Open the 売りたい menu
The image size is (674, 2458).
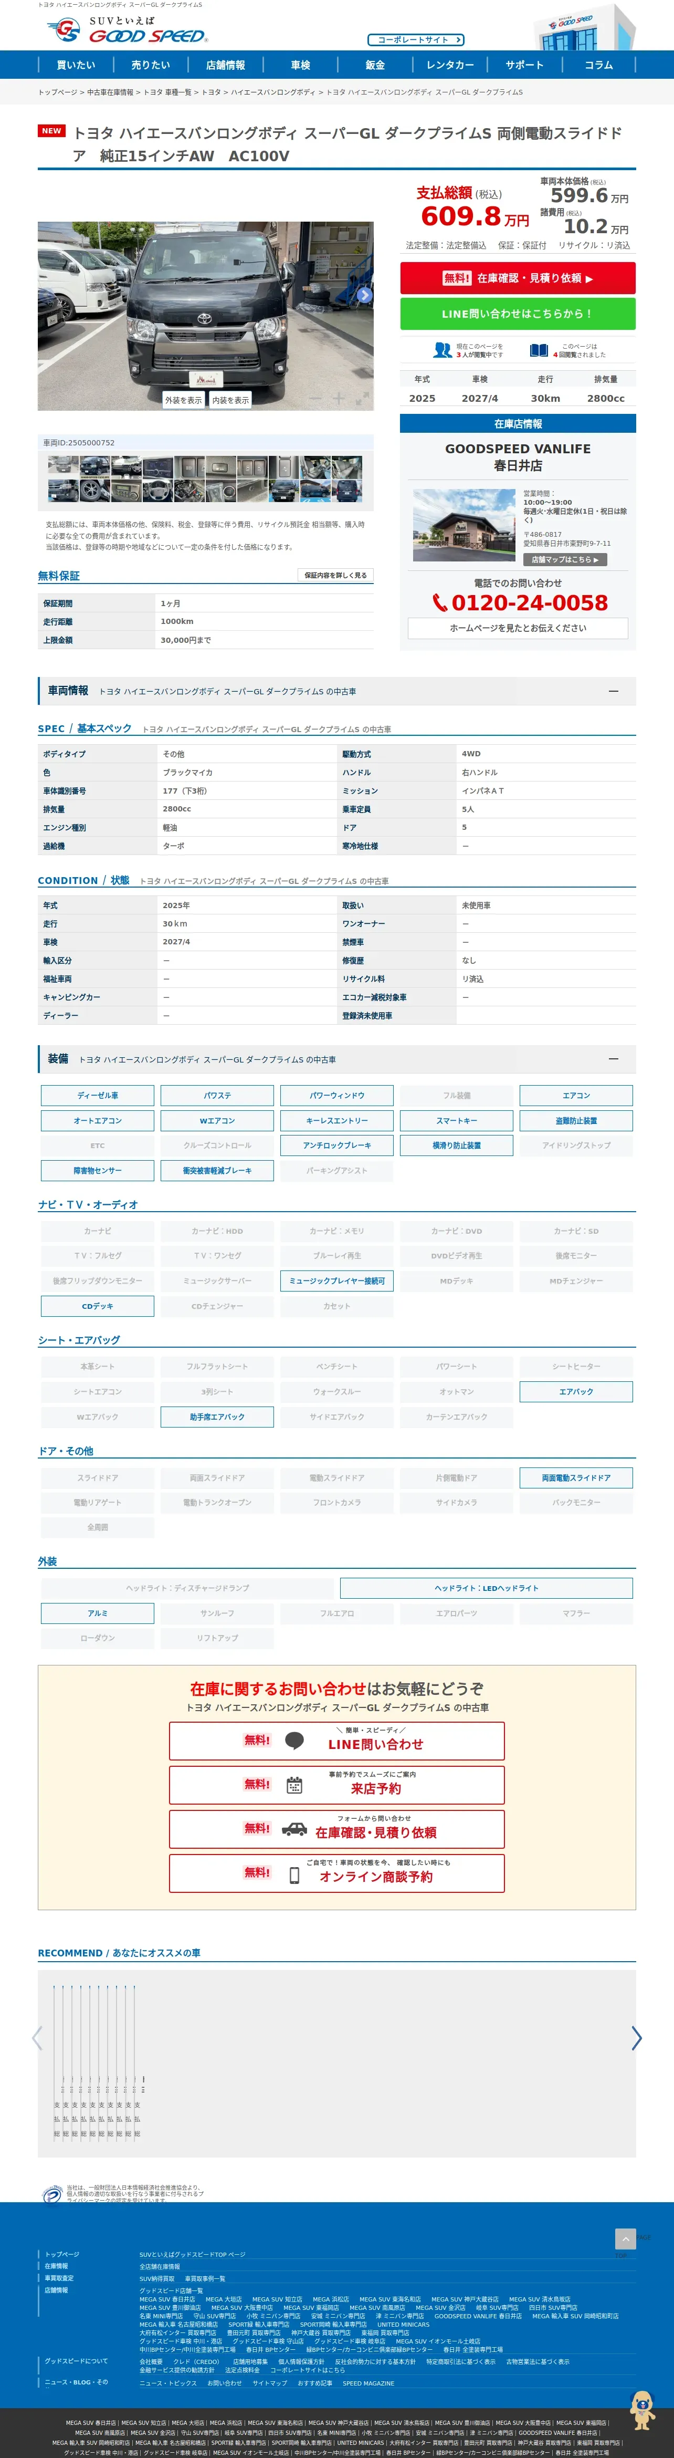(151, 65)
